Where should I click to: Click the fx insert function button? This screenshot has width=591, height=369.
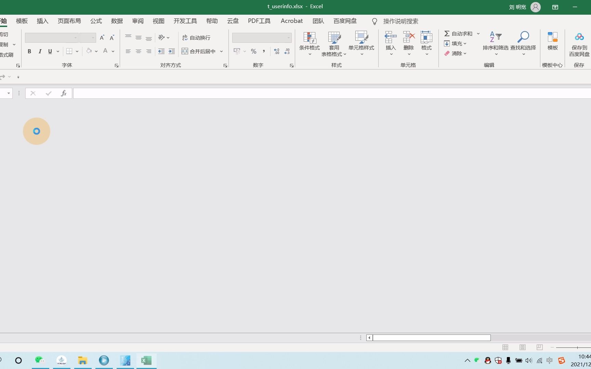(64, 93)
